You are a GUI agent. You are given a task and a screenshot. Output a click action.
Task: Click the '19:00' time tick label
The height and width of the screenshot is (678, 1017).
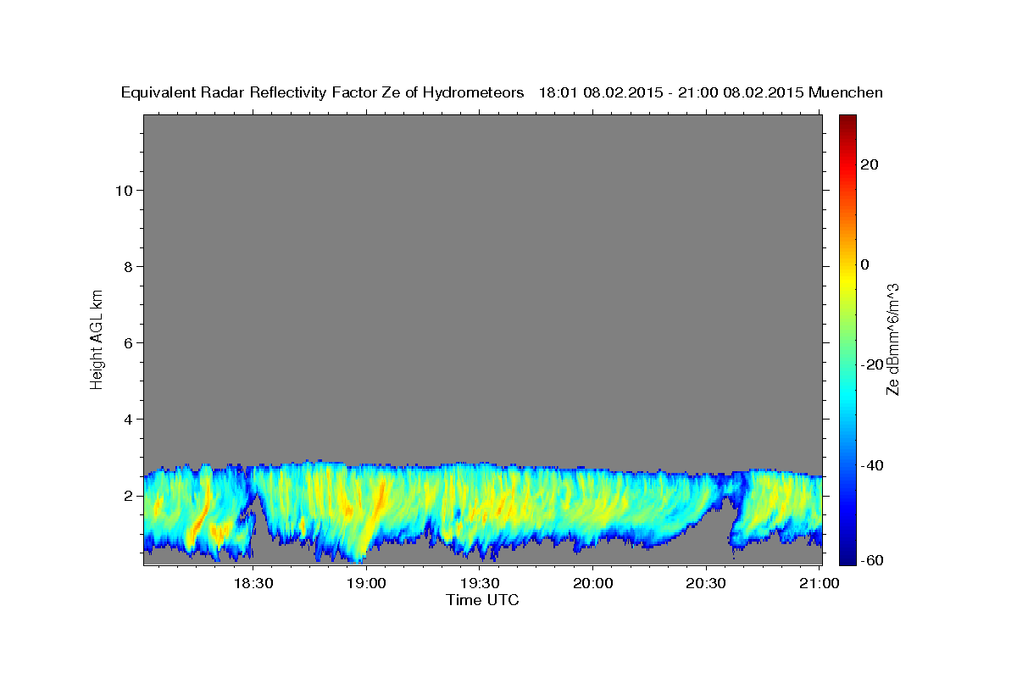point(366,584)
